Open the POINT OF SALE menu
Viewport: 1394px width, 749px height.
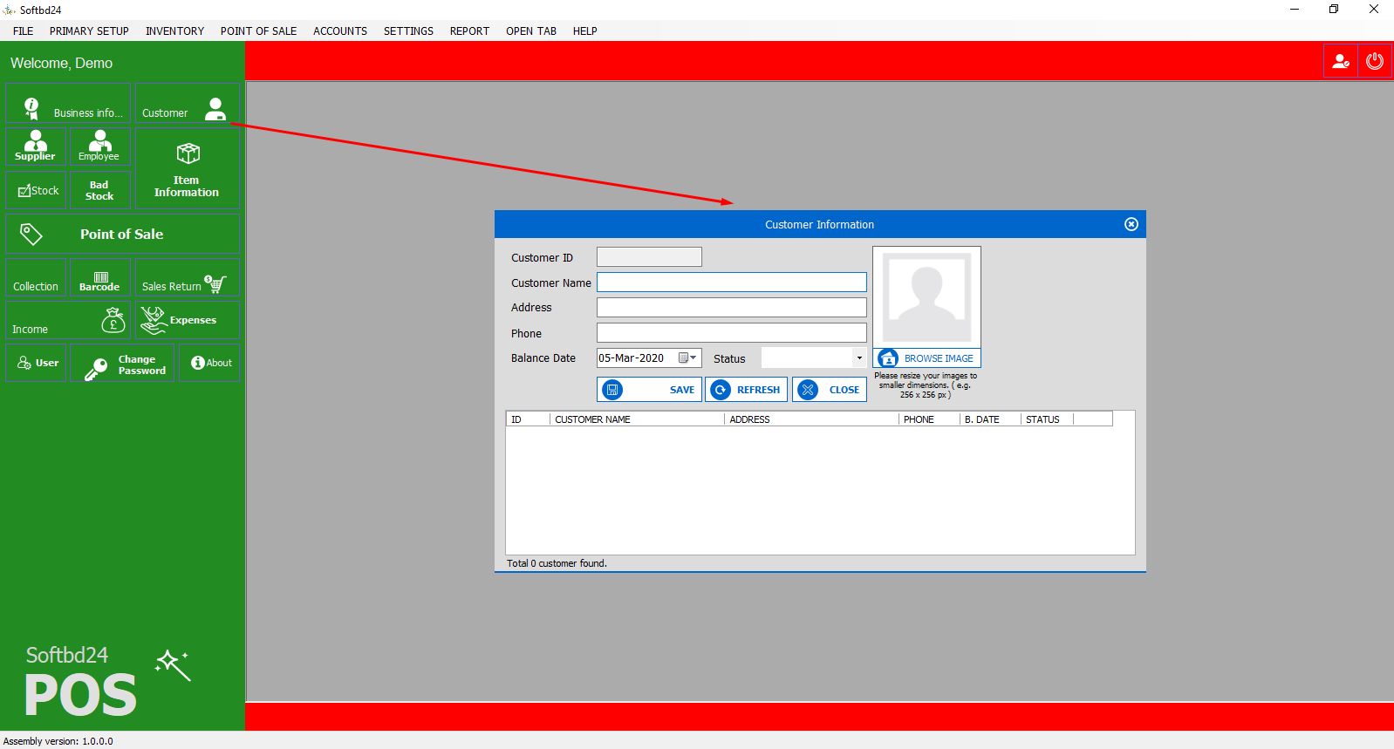tap(258, 31)
